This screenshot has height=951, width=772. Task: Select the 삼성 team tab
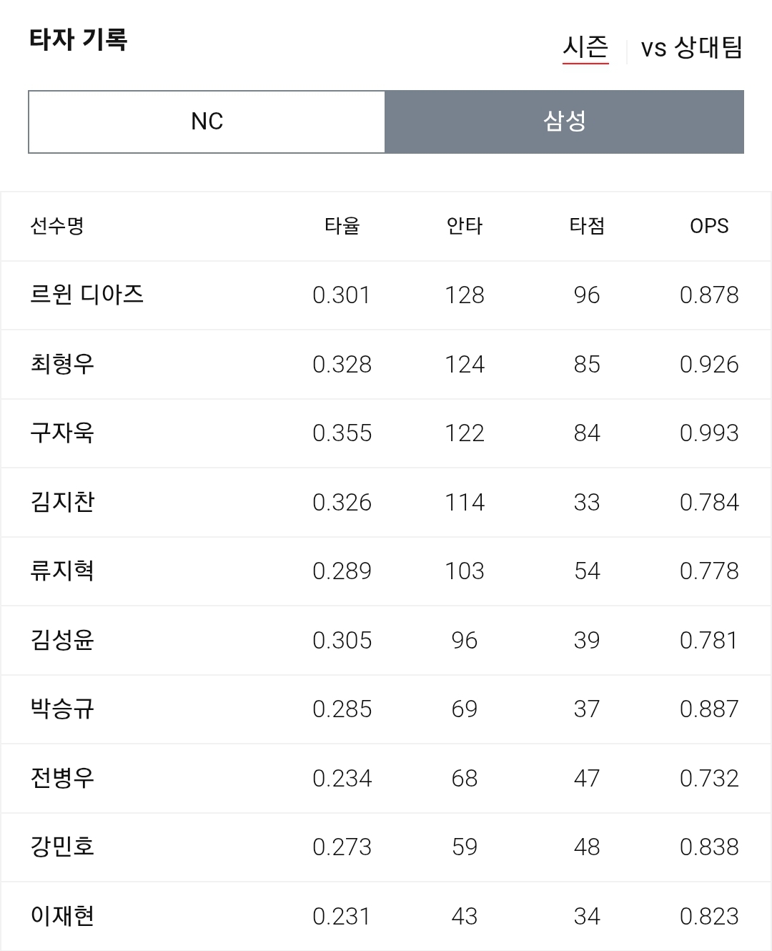pyautogui.click(x=565, y=122)
